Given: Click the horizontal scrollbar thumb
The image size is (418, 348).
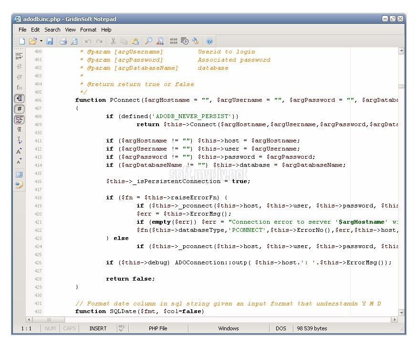Looking at the screenshot, I should pos(49,319).
